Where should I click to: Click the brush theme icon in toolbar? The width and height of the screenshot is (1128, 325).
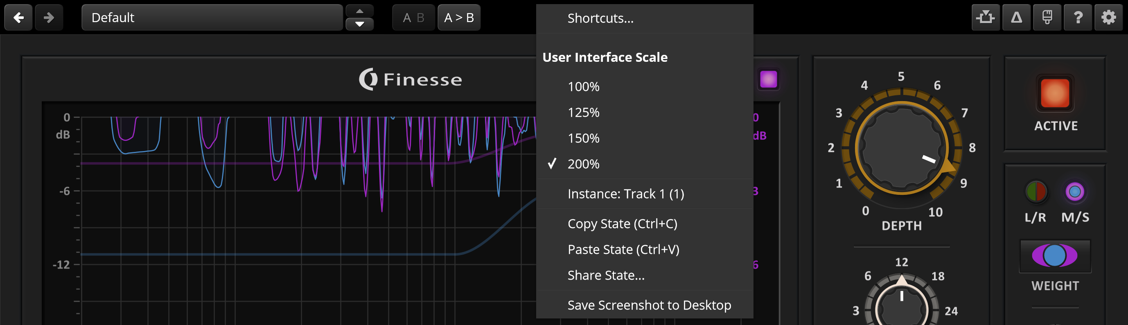point(1047,18)
